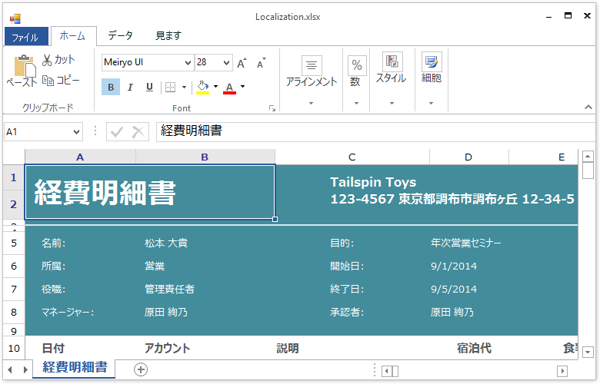Toggle Italic formatting
This screenshot has width=600, height=384.
(130, 88)
